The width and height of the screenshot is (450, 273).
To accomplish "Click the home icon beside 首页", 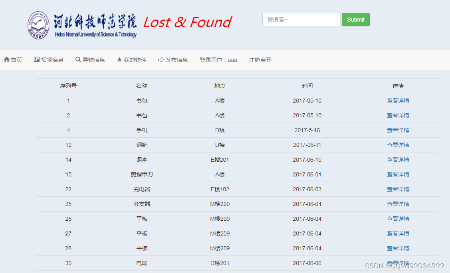I will [7, 59].
